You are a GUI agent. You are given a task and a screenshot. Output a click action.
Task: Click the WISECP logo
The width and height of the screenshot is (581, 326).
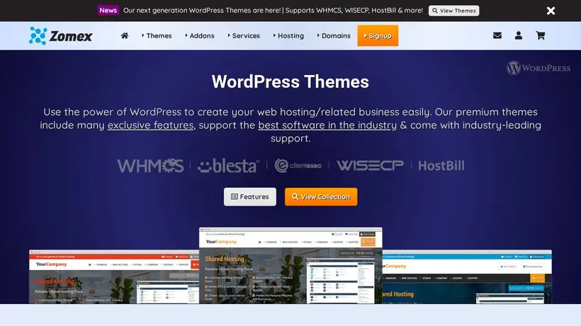pos(370,165)
